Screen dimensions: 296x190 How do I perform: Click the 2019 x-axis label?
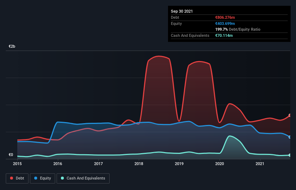[x=179, y=164]
